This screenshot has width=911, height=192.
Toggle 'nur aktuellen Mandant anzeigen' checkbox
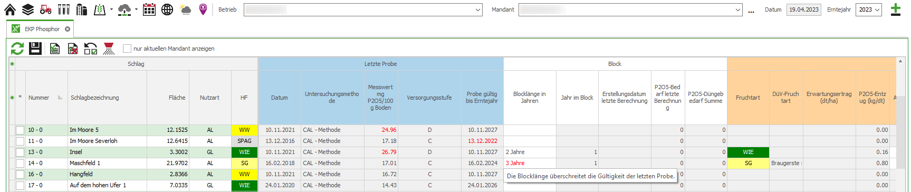[x=127, y=49]
